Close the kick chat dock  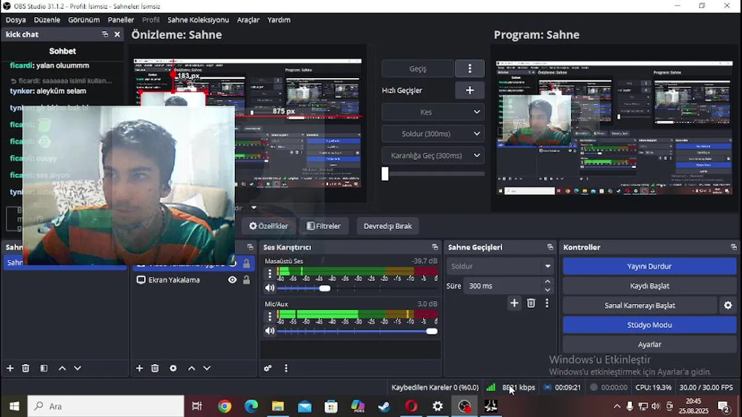(117, 34)
